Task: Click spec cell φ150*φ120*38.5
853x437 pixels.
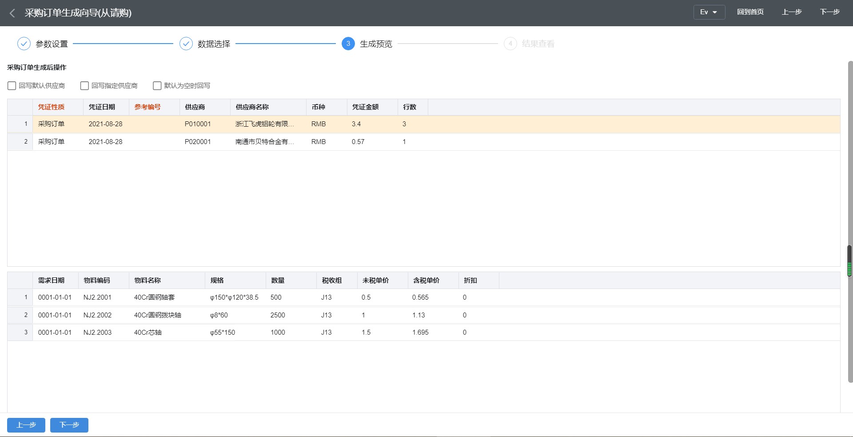Action: pos(234,297)
